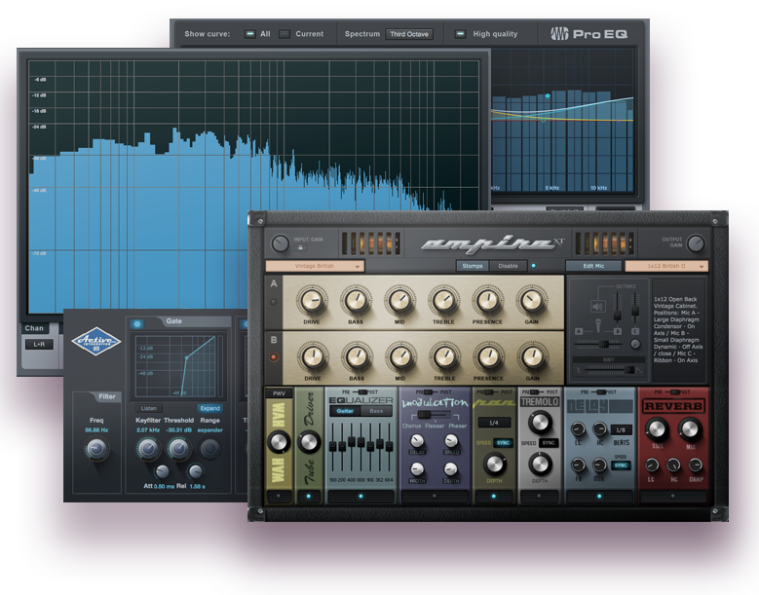Screen dimensions: 759x595
Task: Adjust the Output Gain knob in Ampire
Action: 696,243
